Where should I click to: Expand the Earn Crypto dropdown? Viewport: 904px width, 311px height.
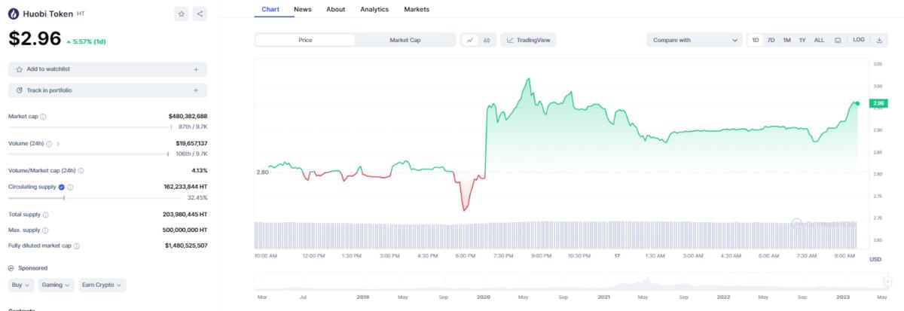102,285
